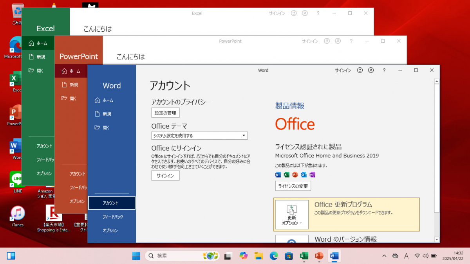Screen dimensions: 470x264
Task: Select the 楽天市場 desktop shortcut
Action: [54, 218]
